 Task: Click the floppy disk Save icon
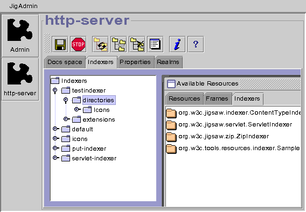coord(60,45)
